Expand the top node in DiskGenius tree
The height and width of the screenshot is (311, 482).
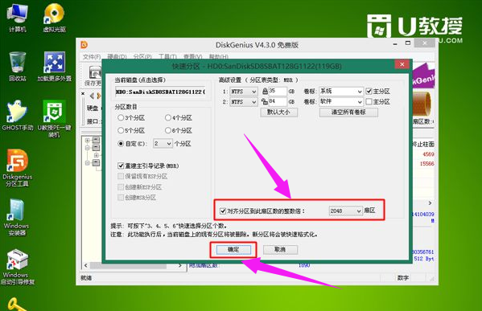click(87, 140)
